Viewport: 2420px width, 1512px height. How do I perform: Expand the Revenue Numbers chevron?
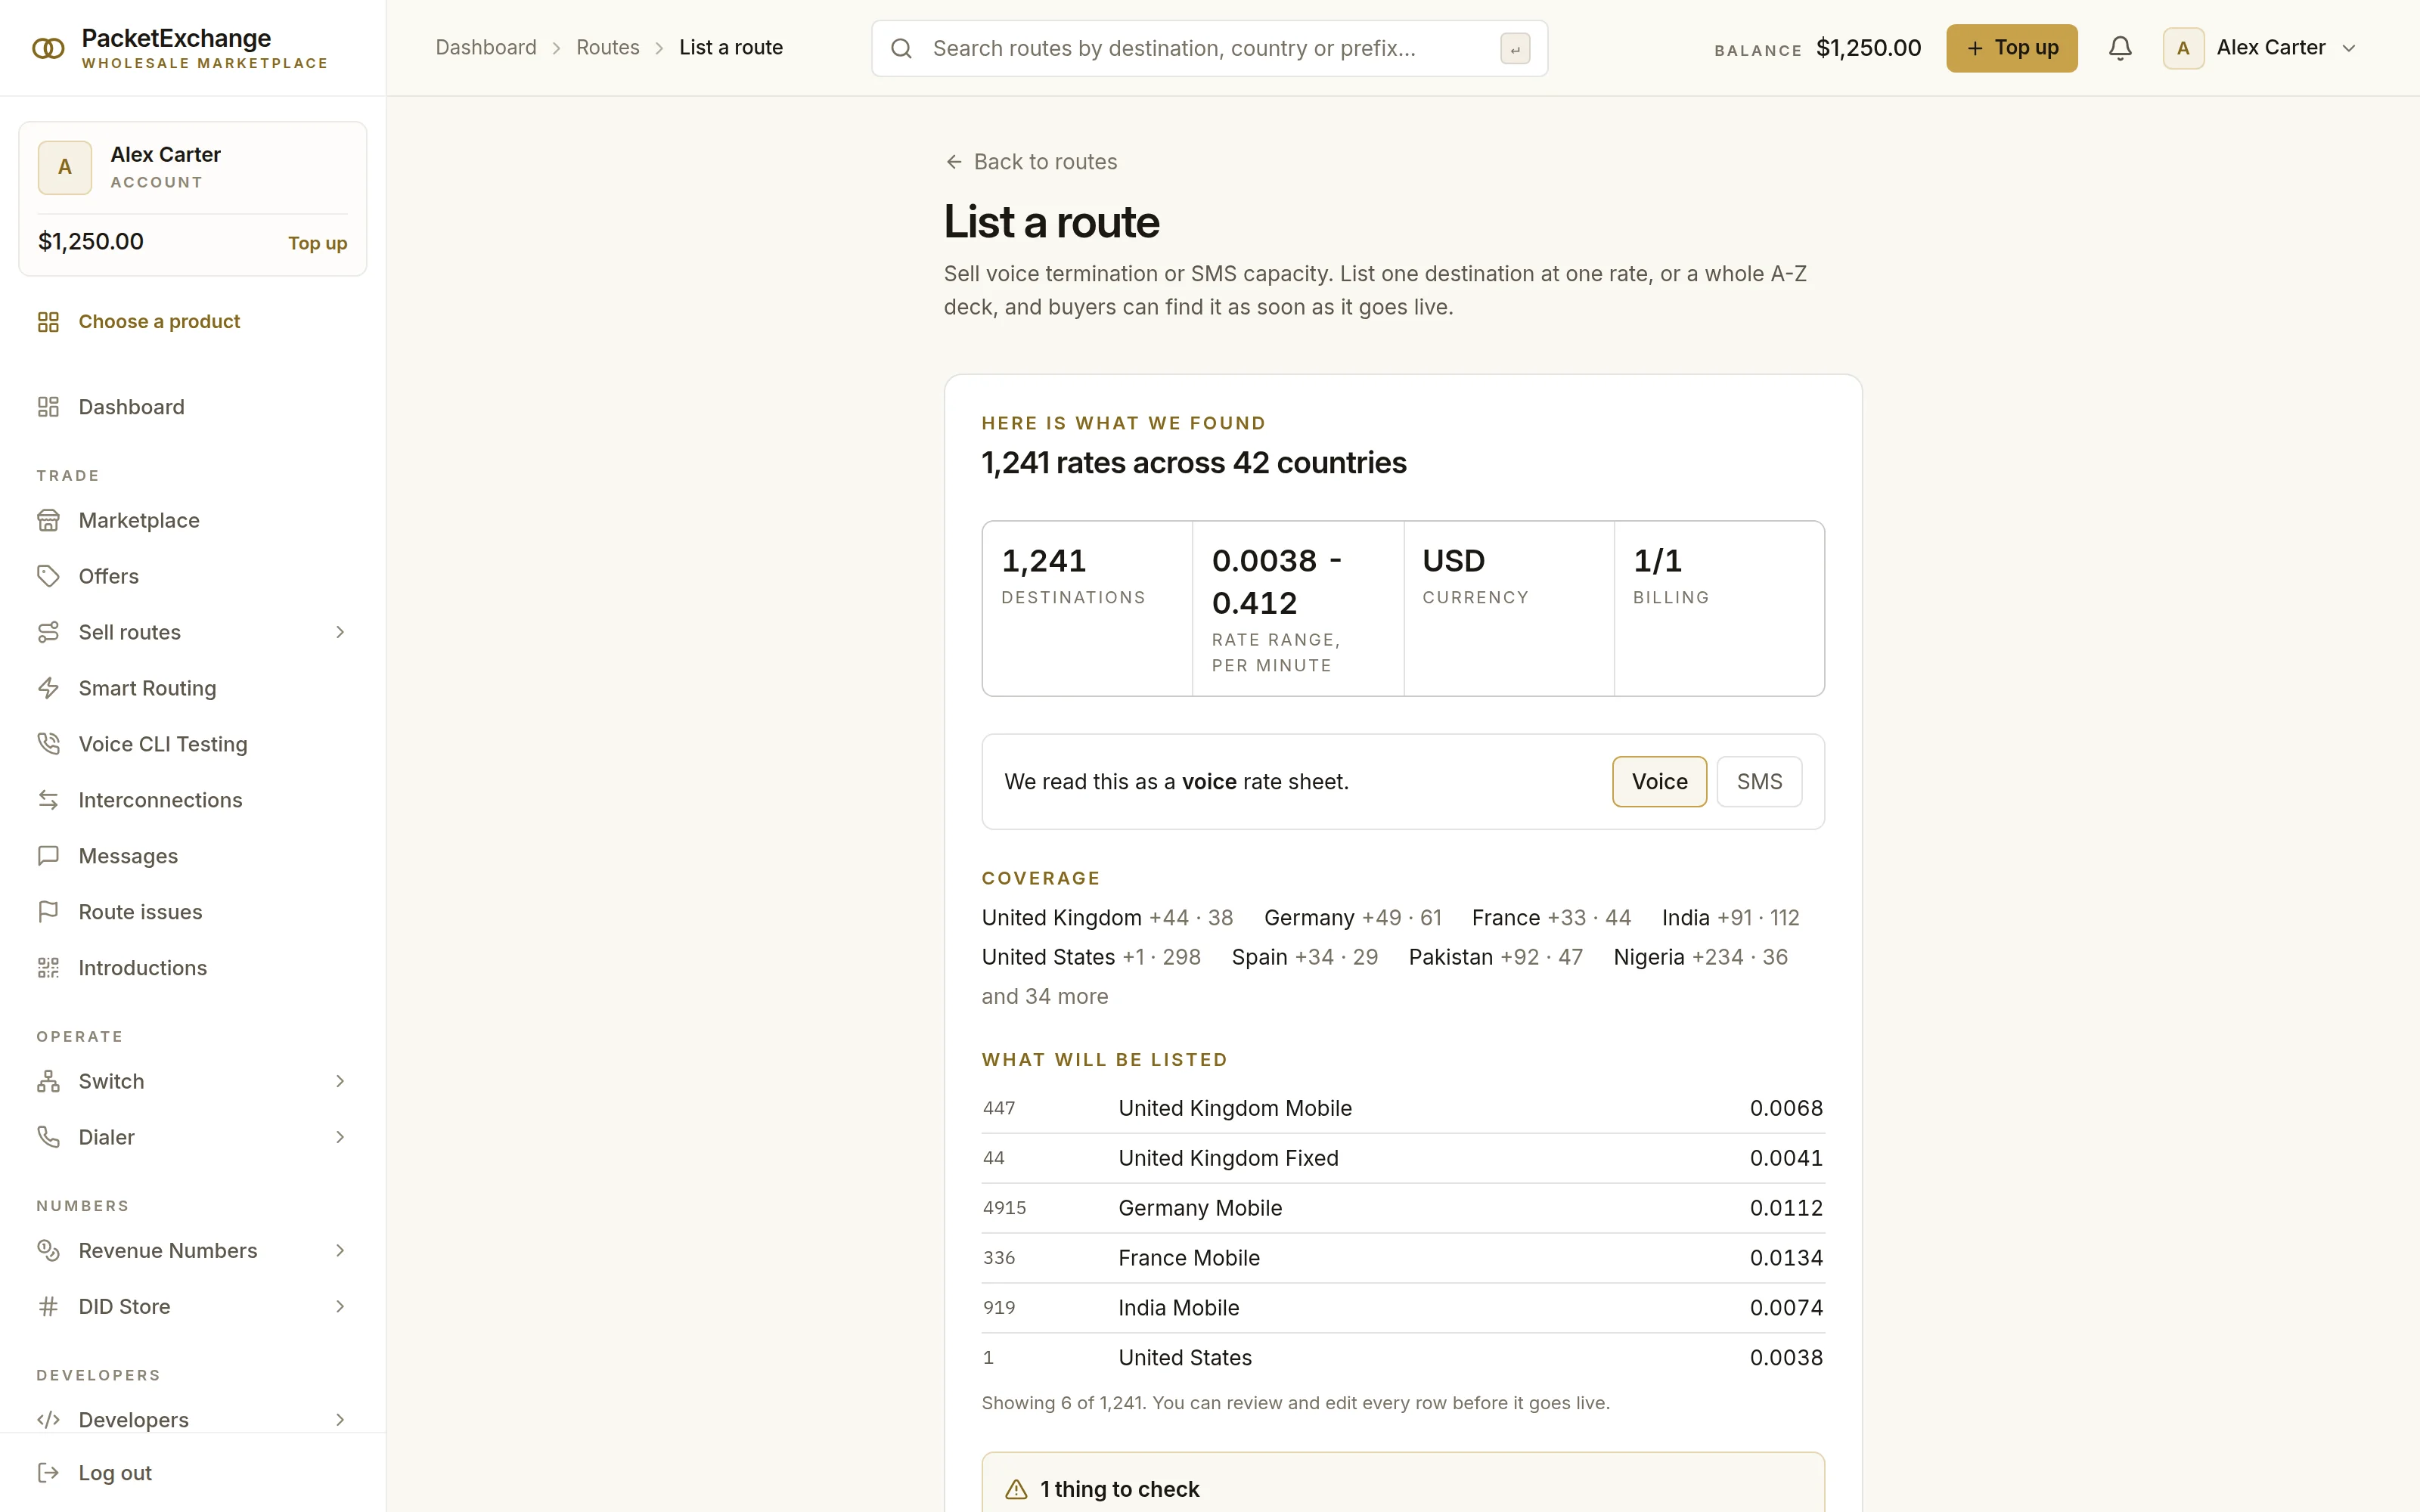click(x=340, y=1250)
